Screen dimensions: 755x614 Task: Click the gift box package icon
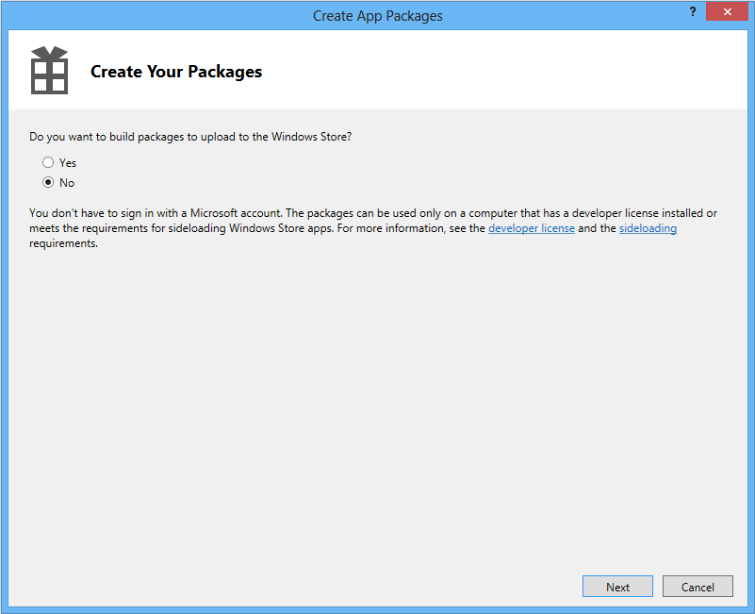50,71
